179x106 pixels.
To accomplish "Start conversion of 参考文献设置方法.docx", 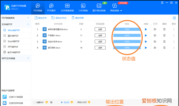I will [x=146, y=29].
